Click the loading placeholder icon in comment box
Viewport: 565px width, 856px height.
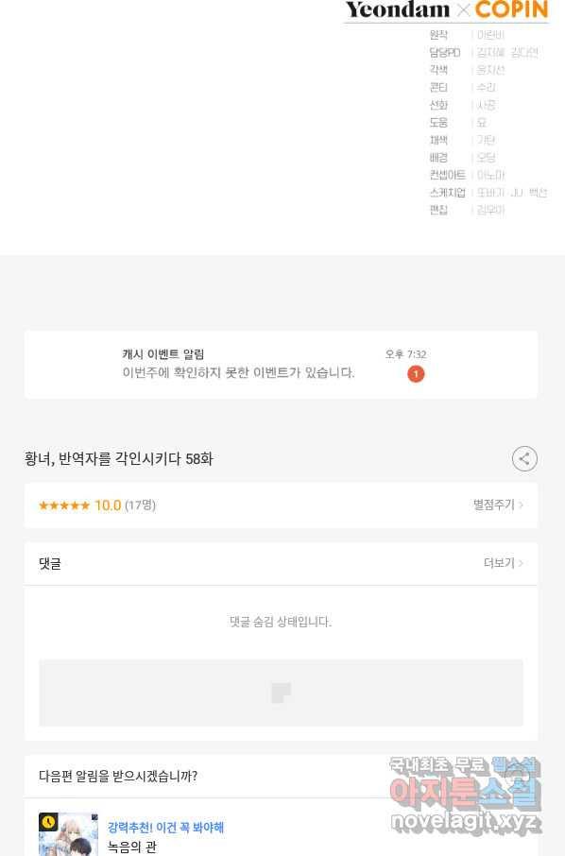pos(282,693)
